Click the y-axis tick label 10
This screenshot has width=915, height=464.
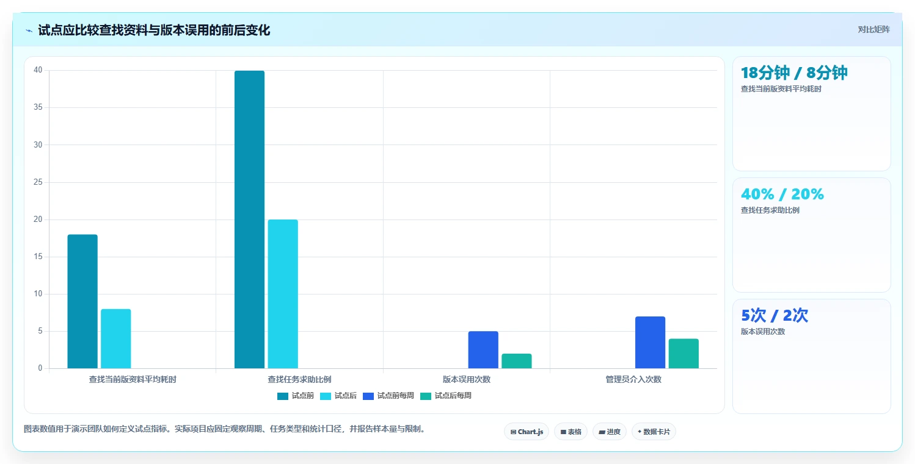click(38, 294)
